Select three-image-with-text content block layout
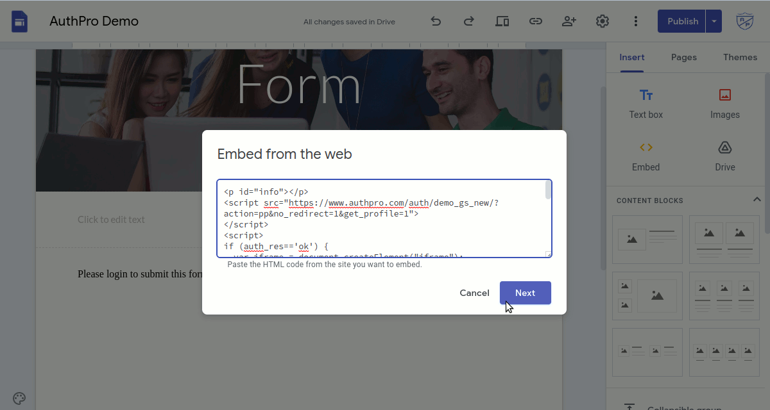 pyautogui.click(x=724, y=296)
